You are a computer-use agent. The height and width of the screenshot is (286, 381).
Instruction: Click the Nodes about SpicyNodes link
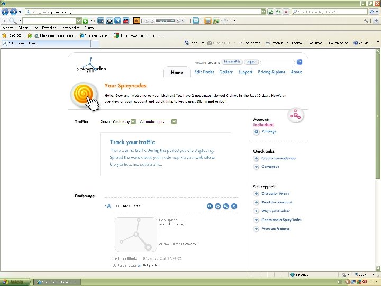coord(282,220)
